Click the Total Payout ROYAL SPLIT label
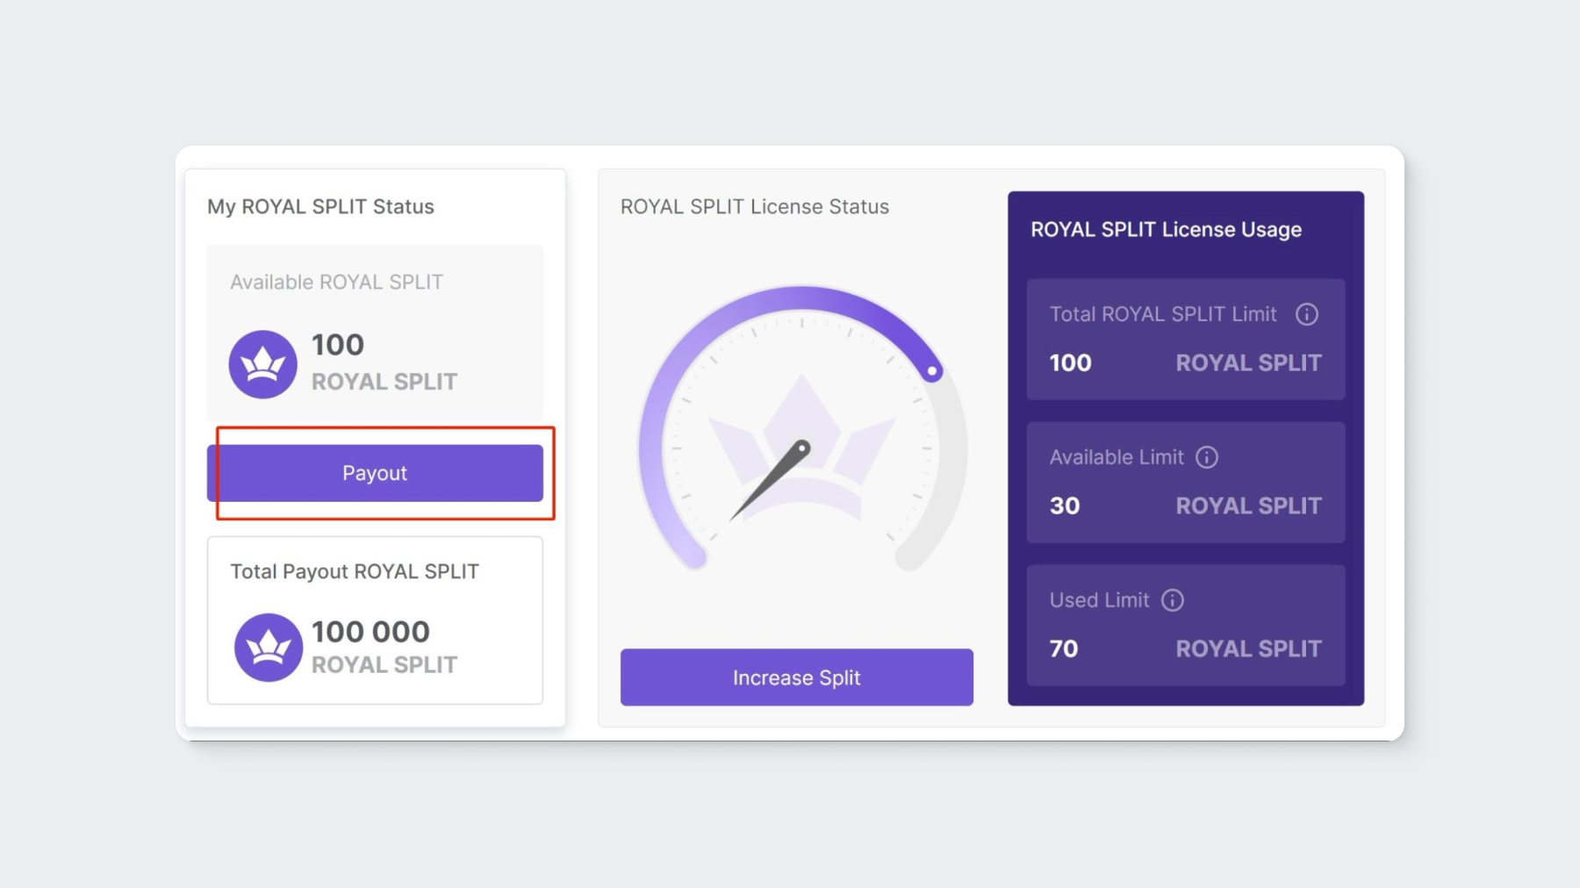1580x888 pixels. pos(354,572)
